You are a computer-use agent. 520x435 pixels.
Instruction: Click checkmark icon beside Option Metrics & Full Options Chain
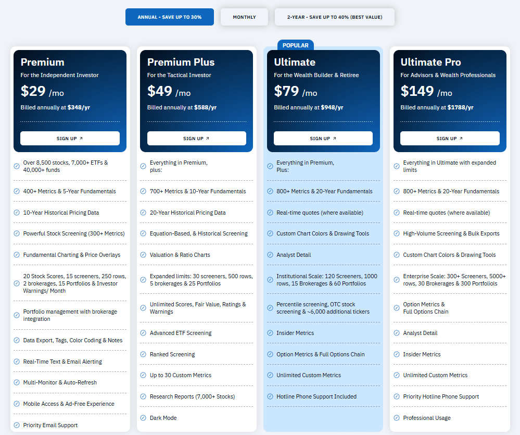tap(270, 354)
